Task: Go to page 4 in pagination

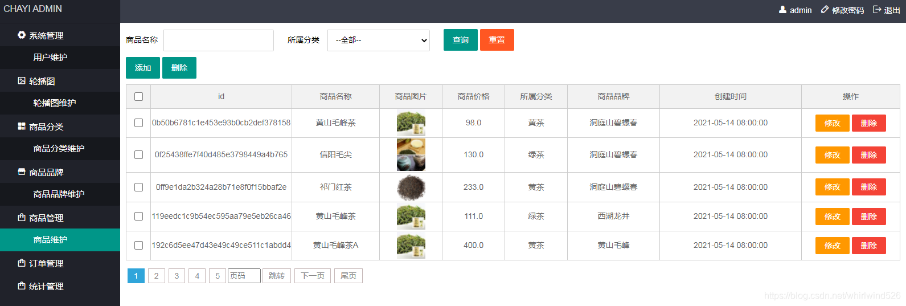Action: coord(197,276)
